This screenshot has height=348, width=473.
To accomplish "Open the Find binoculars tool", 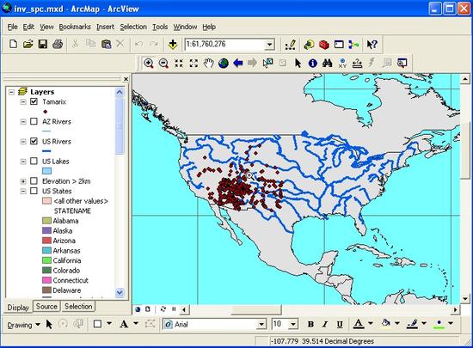I will [x=328, y=63].
